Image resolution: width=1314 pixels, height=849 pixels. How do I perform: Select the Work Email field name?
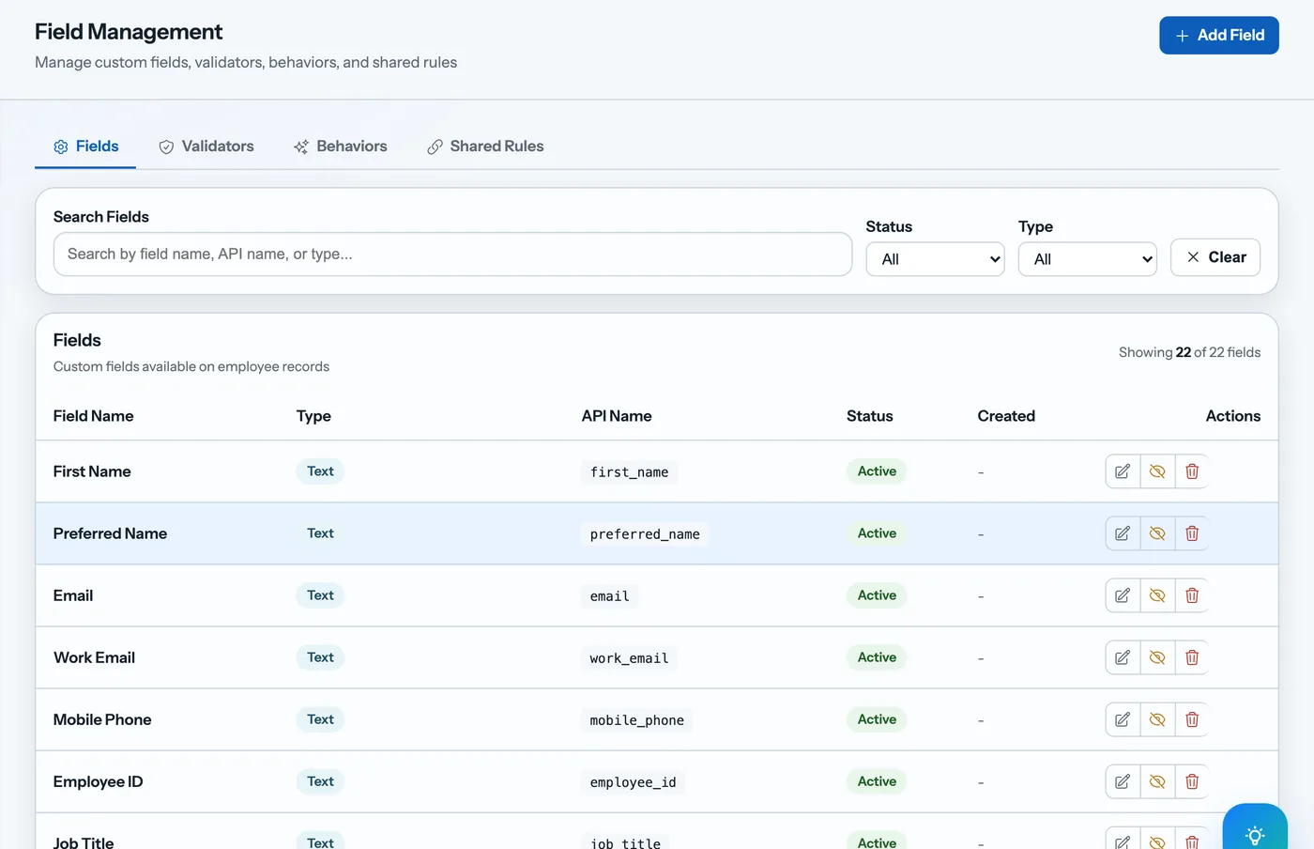tap(94, 657)
